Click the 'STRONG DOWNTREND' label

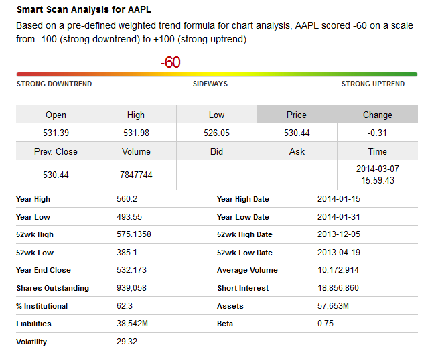tap(54, 84)
